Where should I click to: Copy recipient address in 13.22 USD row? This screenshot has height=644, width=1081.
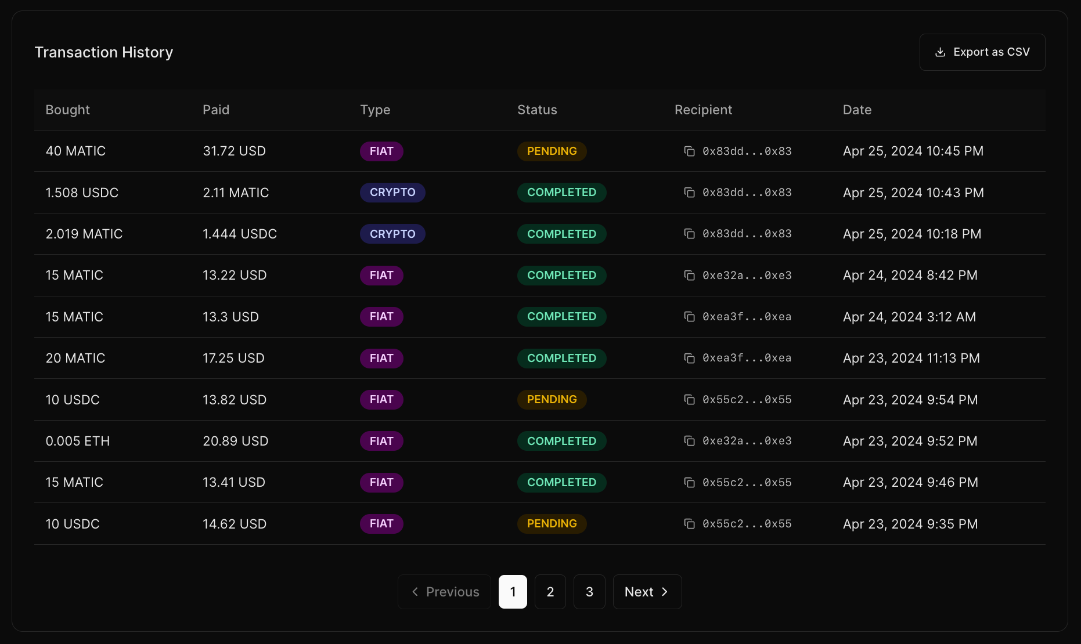pos(689,276)
